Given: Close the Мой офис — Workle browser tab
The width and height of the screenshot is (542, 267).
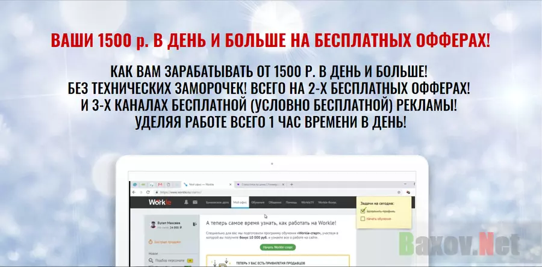Looking at the screenshot, I should [x=231, y=185].
